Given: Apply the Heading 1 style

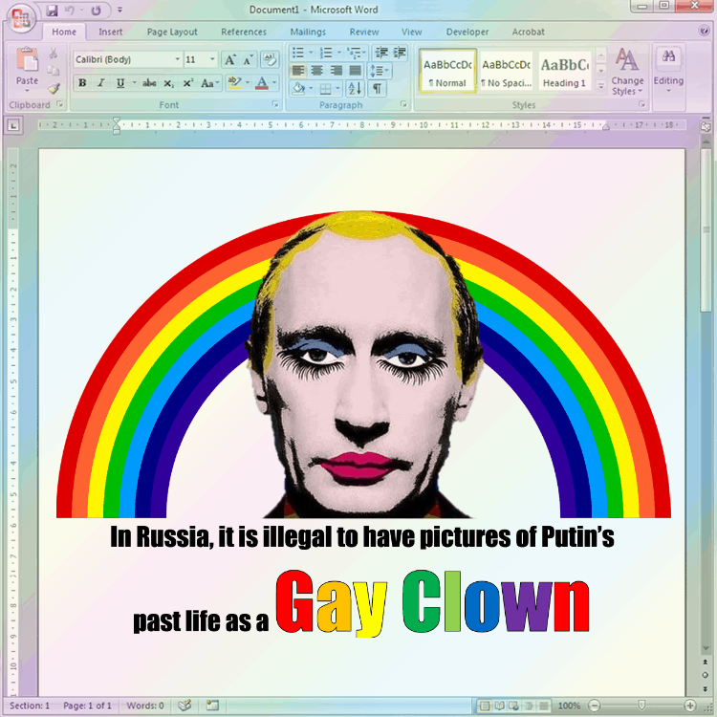Looking at the screenshot, I should click(564, 70).
